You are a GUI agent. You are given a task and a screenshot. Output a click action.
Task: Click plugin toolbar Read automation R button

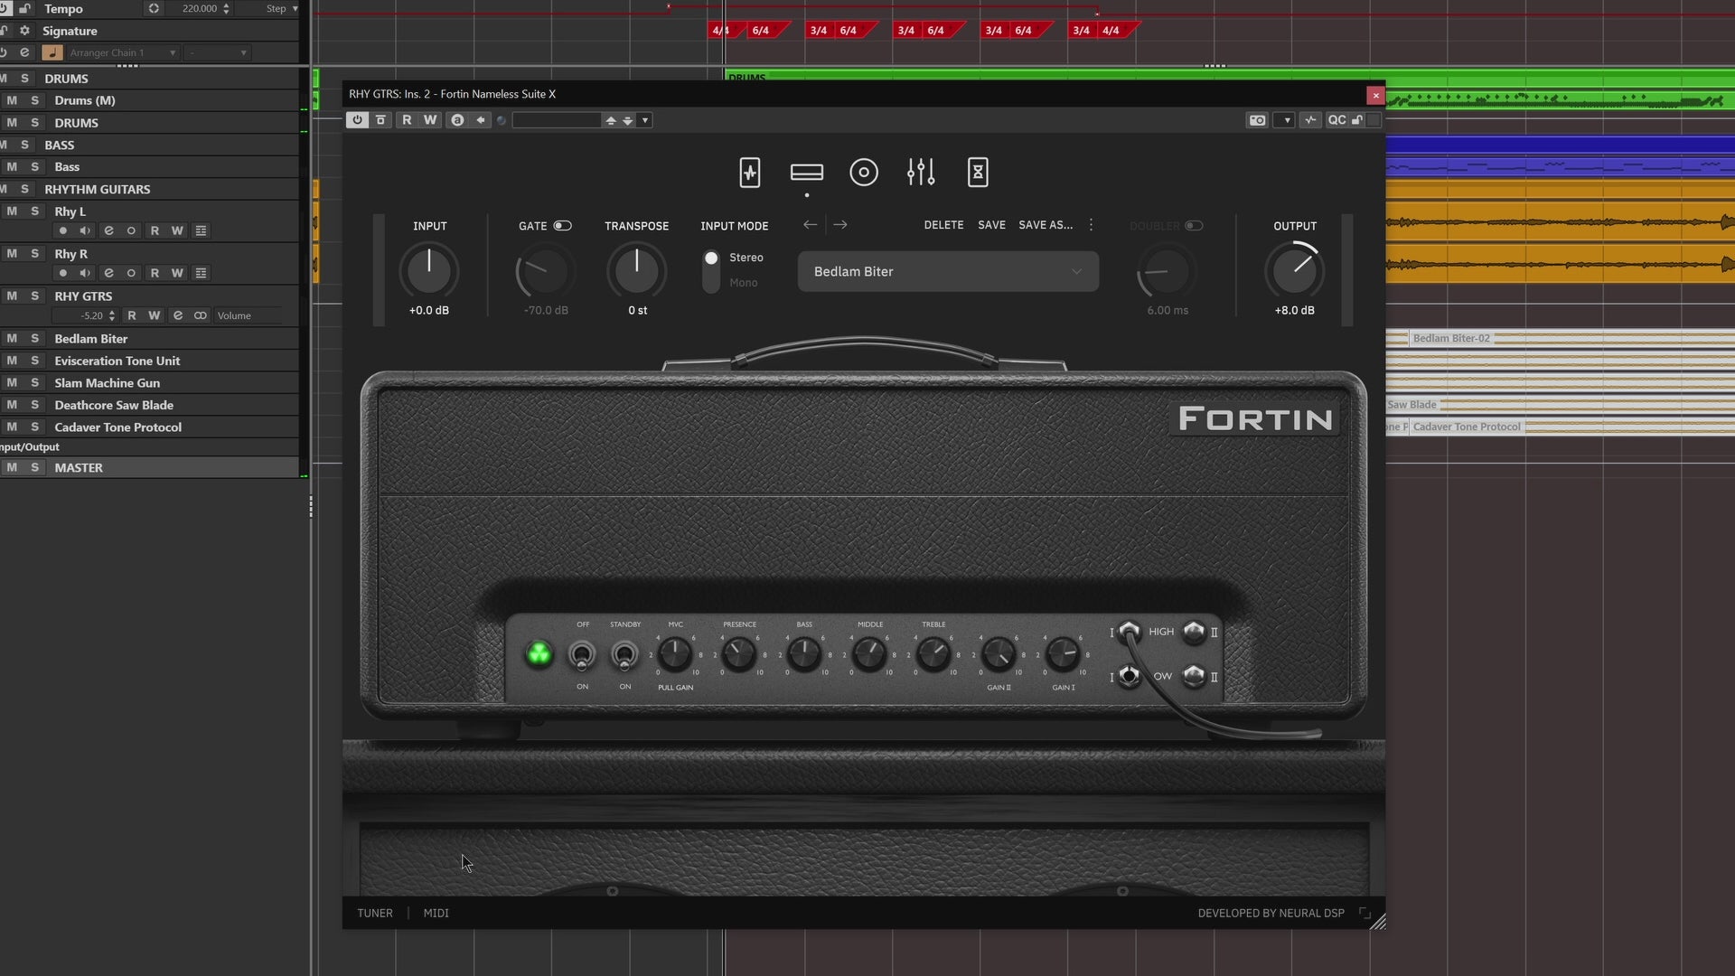click(407, 120)
